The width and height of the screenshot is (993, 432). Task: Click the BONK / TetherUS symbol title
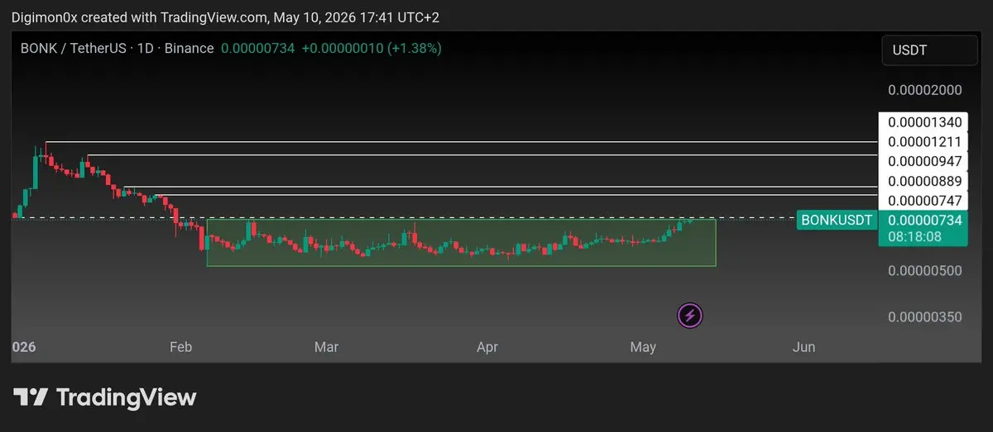pyautogui.click(x=73, y=49)
